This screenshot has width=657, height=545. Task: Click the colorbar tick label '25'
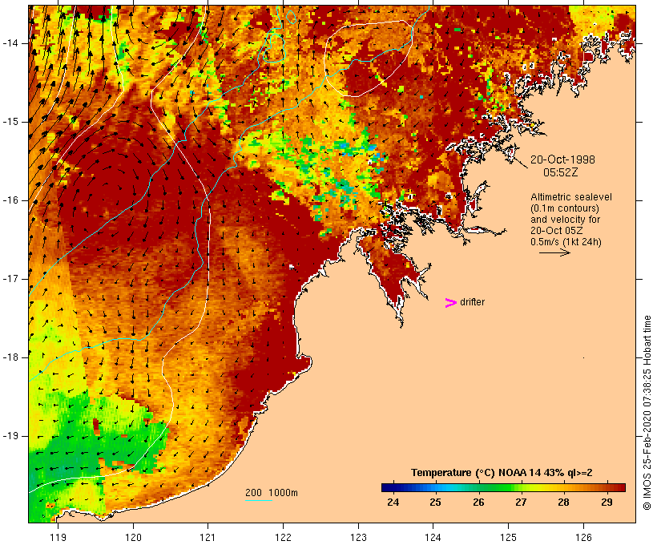pyautogui.click(x=435, y=502)
